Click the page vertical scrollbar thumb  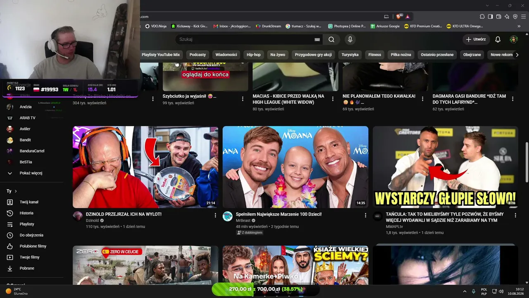526,162
